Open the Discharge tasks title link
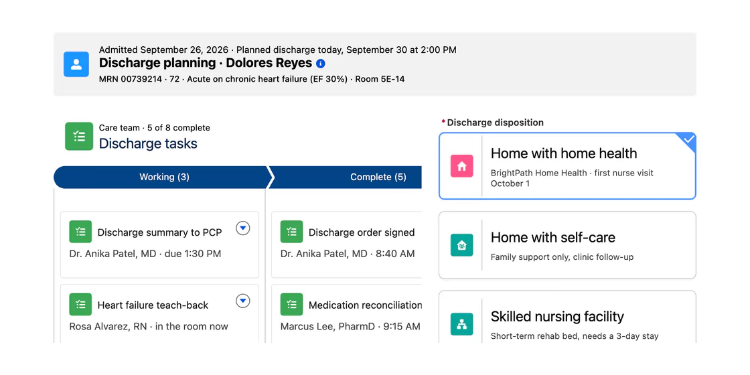Image resolution: width=750 pixels, height=375 pixels. pos(148,143)
